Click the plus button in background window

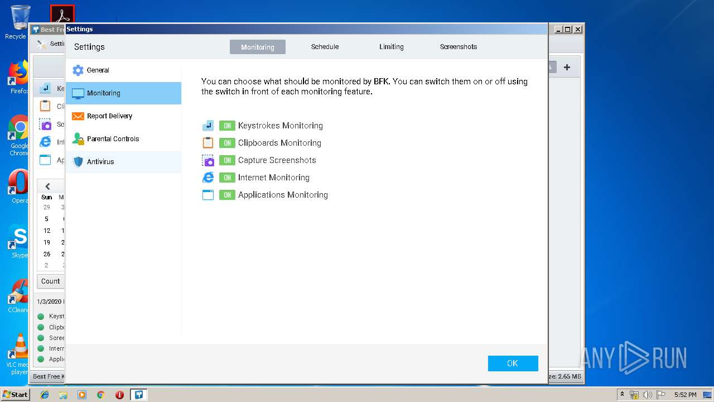click(x=567, y=68)
